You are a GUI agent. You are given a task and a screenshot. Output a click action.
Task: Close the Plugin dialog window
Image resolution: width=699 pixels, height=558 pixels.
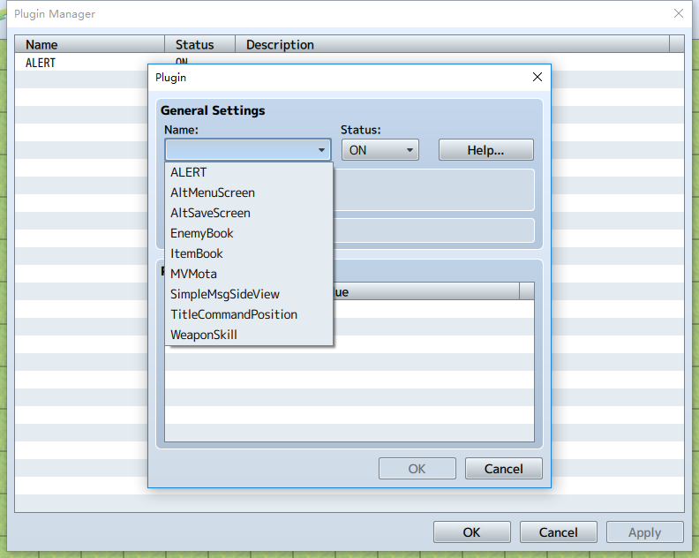pos(537,77)
